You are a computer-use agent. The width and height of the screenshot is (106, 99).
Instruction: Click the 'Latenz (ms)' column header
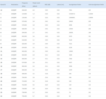coord(60,5)
